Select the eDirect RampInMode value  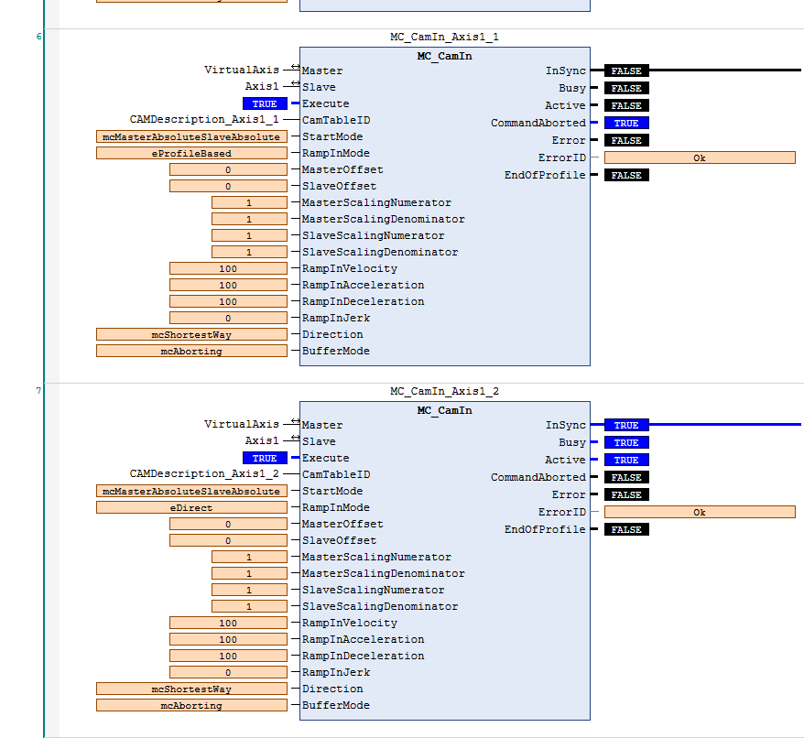point(191,507)
